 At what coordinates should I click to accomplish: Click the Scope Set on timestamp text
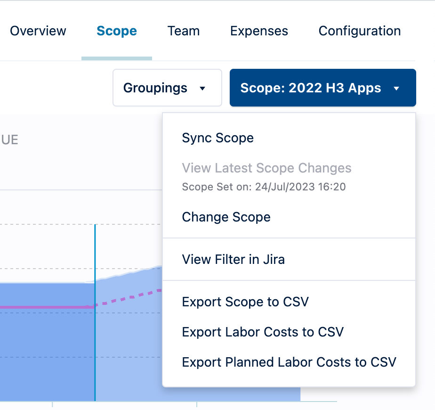click(264, 187)
